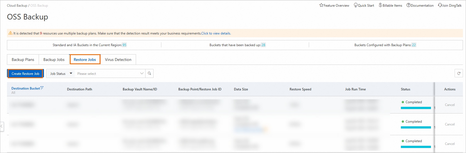The image size is (466, 153).
Task: Collapse the left side panel arrow
Action: pyautogui.click(x=2, y=126)
